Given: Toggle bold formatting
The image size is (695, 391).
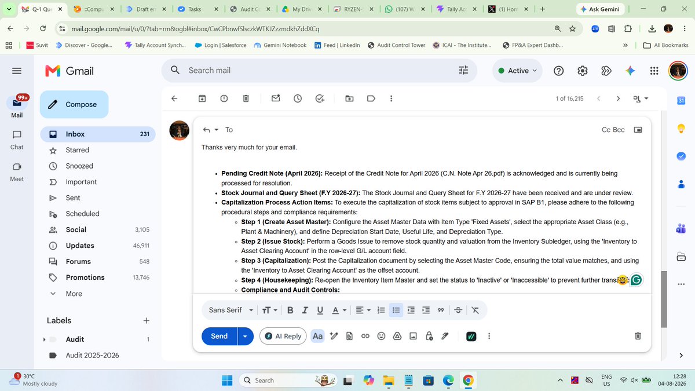Looking at the screenshot, I should (290, 310).
